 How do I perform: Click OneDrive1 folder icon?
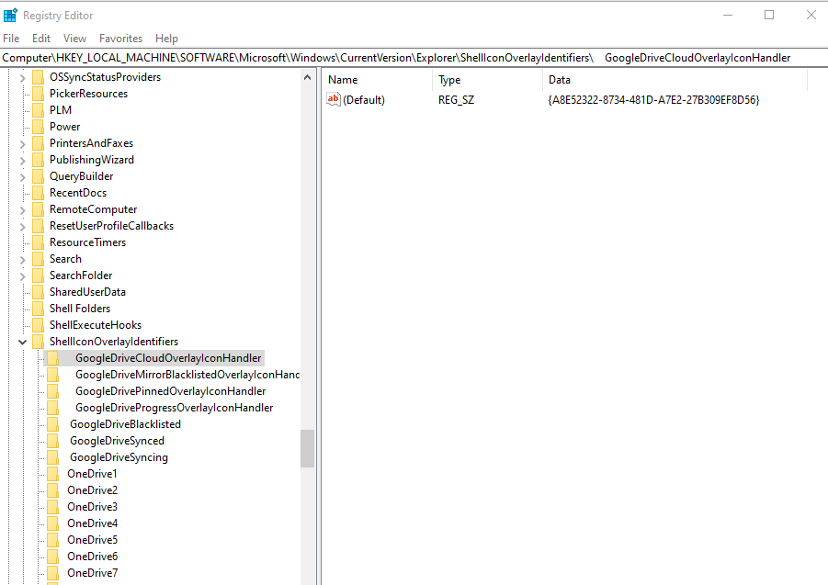(52, 474)
